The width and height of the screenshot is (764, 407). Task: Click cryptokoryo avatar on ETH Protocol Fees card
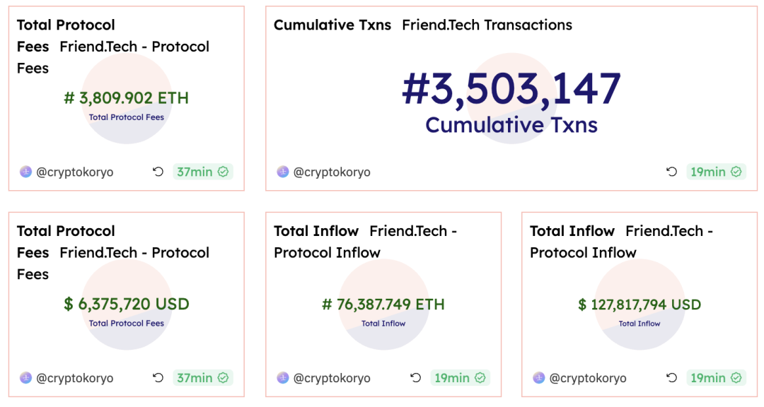[26, 172]
